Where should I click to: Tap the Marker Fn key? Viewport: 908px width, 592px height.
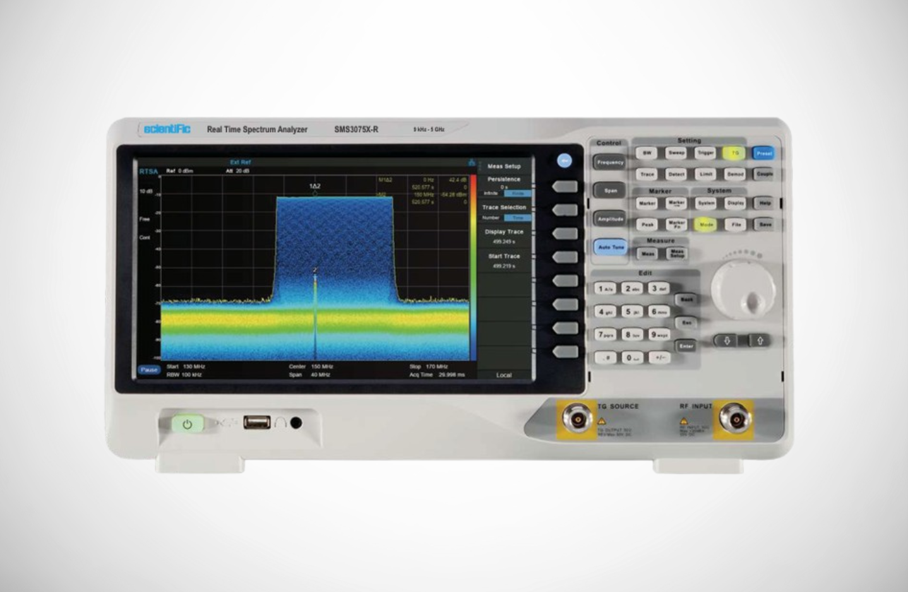tap(676, 224)
